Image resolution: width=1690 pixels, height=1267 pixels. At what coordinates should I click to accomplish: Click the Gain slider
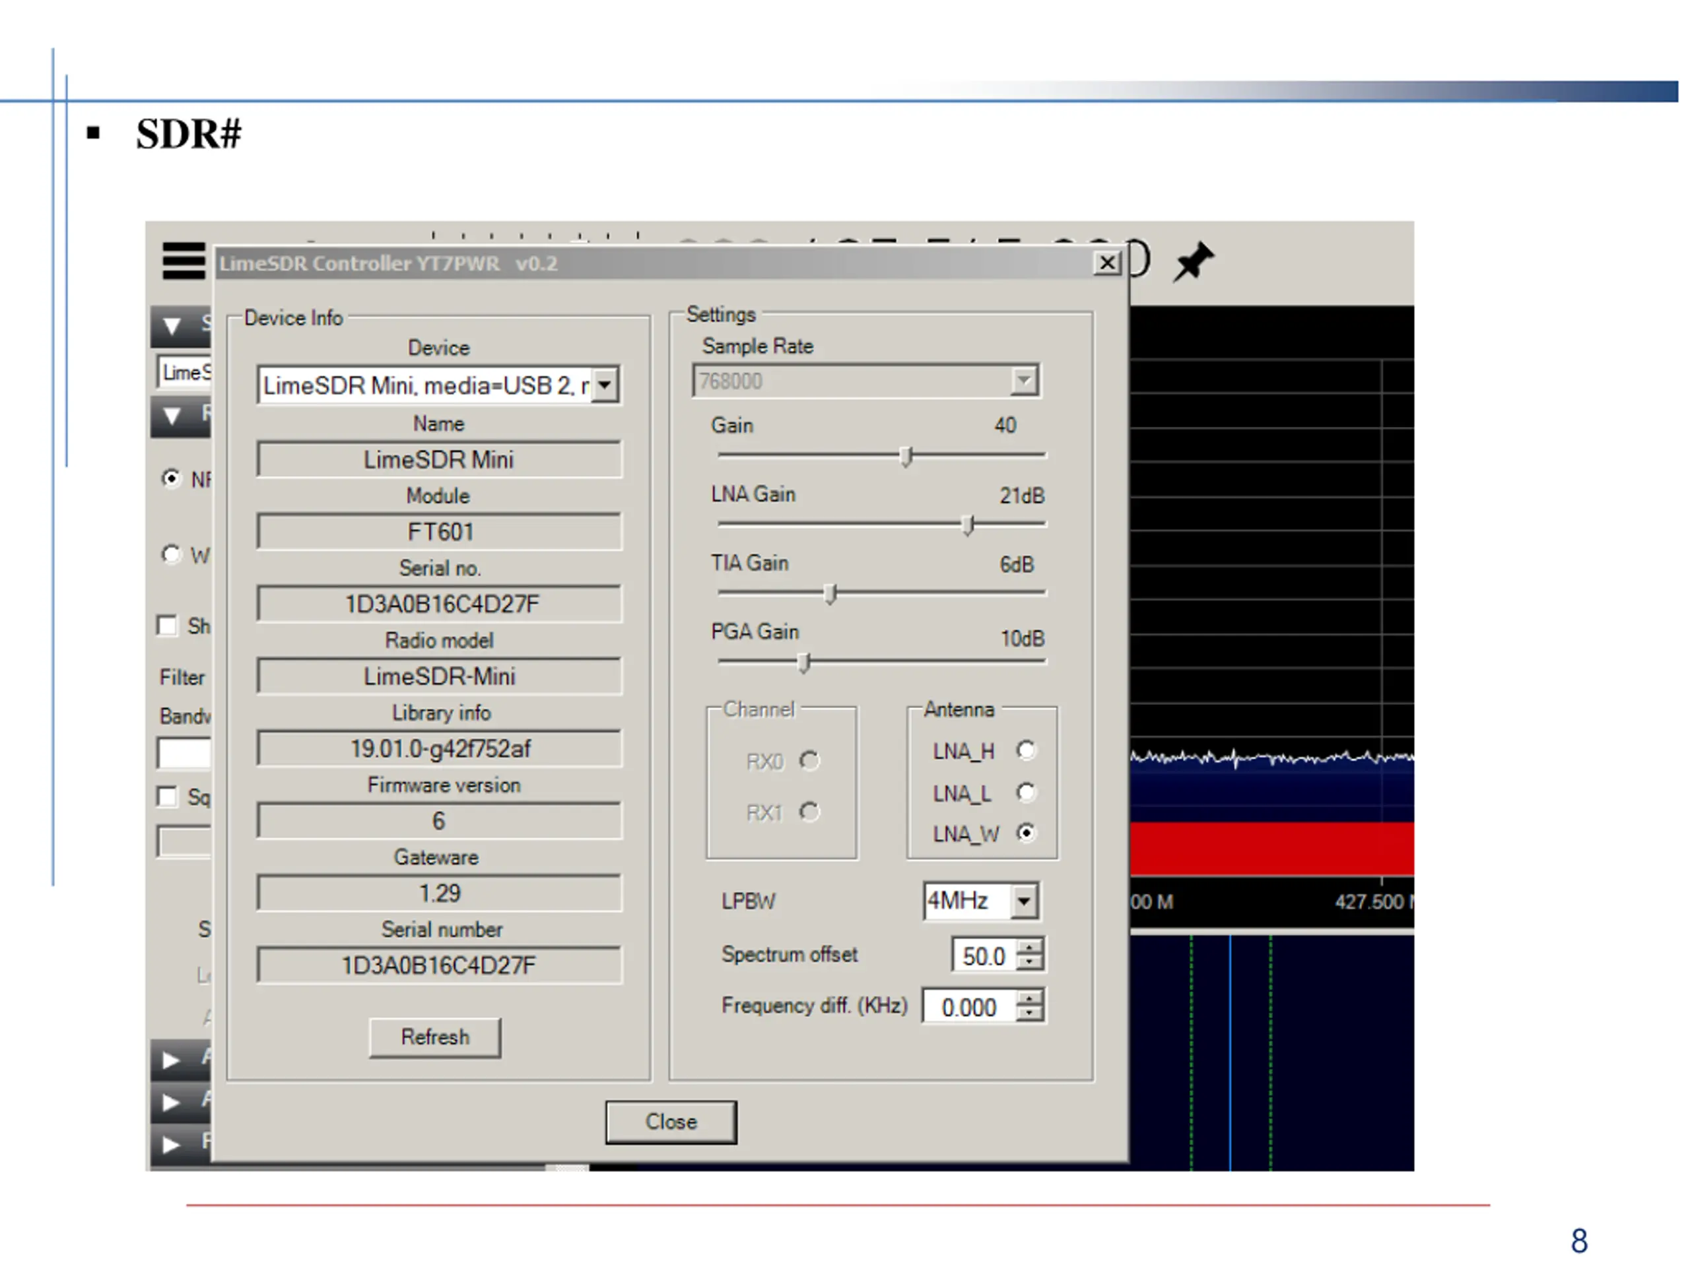[883, 456]
